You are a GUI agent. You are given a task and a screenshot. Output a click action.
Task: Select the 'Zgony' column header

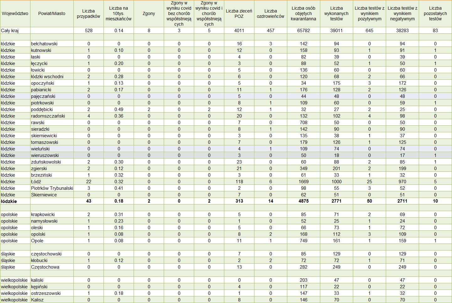(149, 13)
